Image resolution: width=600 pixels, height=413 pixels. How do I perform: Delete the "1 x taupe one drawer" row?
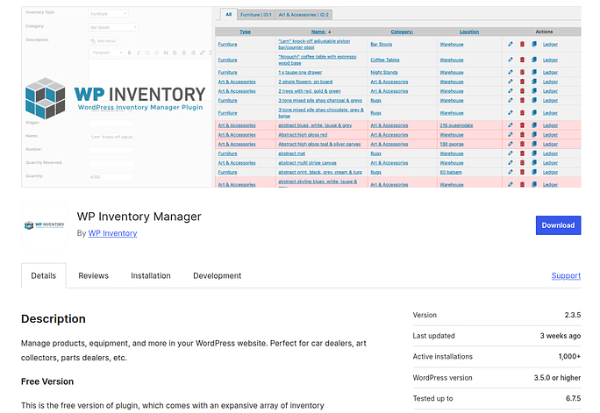tap(522, 72)
